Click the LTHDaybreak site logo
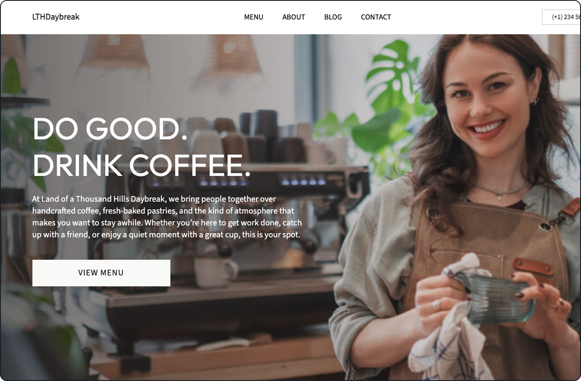Screen dimensions: 581x381 click(x=56, y=17)
